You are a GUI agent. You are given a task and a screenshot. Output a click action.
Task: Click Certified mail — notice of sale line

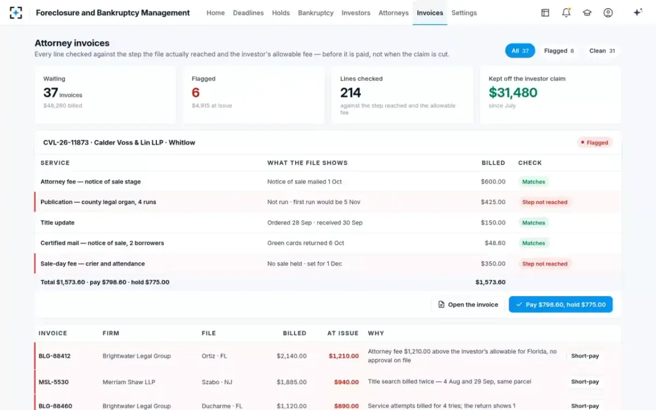102,243
